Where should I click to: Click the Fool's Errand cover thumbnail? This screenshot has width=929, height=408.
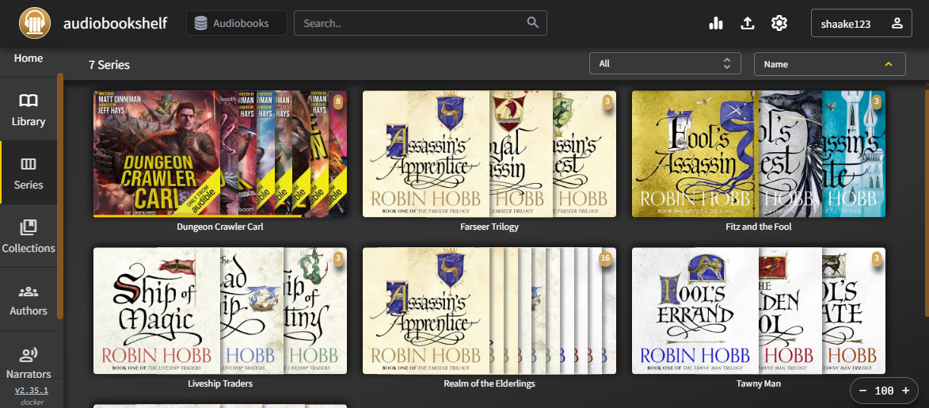tap(695, 311)
